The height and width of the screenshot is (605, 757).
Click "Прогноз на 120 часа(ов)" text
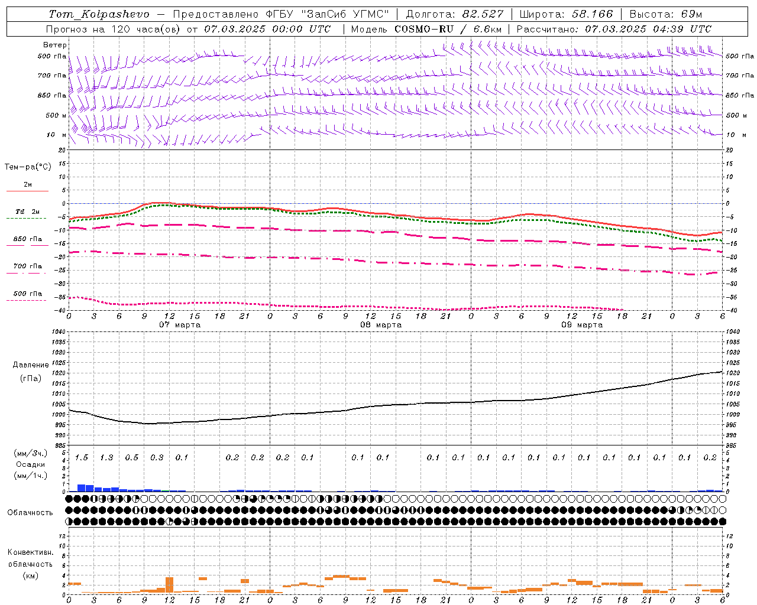point(114,29)
